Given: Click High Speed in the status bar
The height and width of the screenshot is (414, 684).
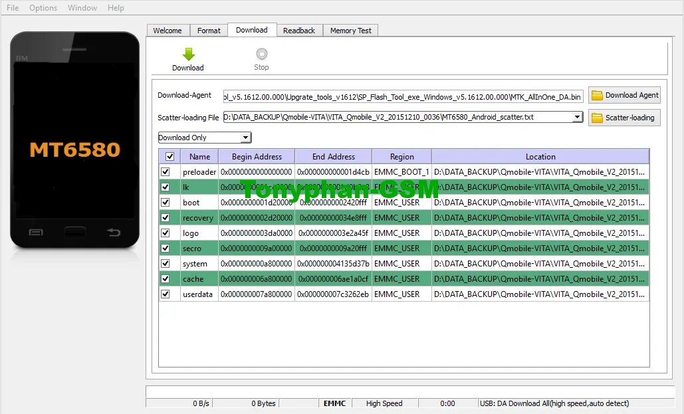Looking at the screenshot, I should pos(384,403).
